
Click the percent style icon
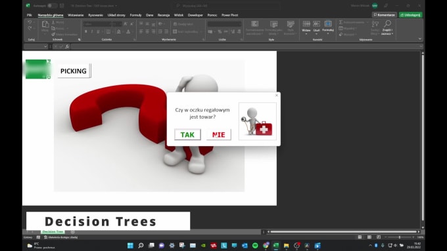[x=220, y=31]
